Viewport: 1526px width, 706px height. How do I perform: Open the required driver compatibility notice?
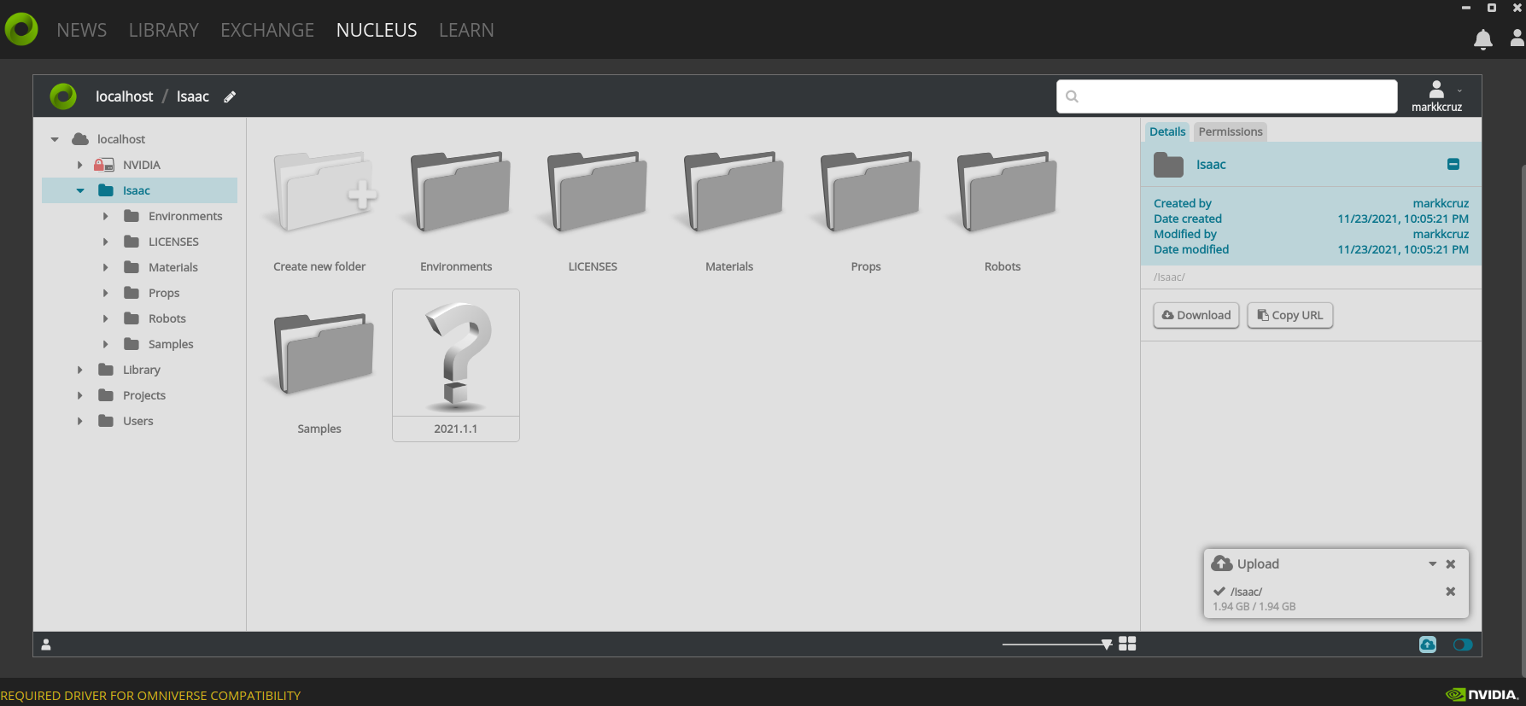(x=150, y=696)
